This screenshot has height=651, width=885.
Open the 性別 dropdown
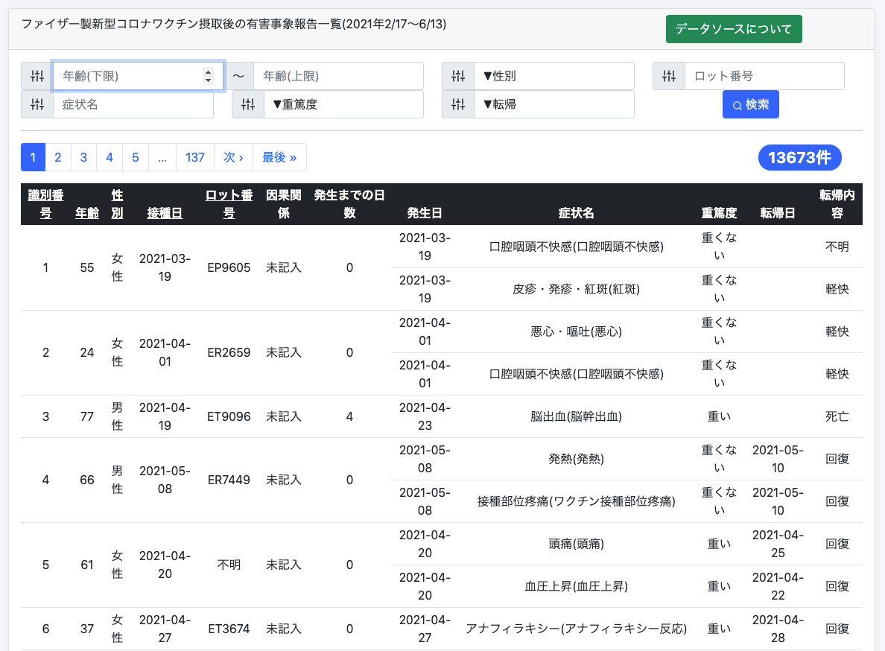tap(553, 76)
